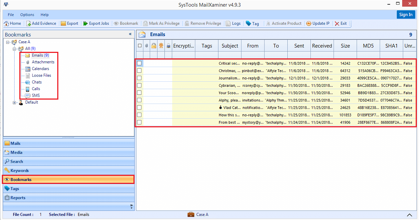This screenshot has height=220, width=419.
Task: Check the select-all emails checkbox
Action: (x=139, y=46)
